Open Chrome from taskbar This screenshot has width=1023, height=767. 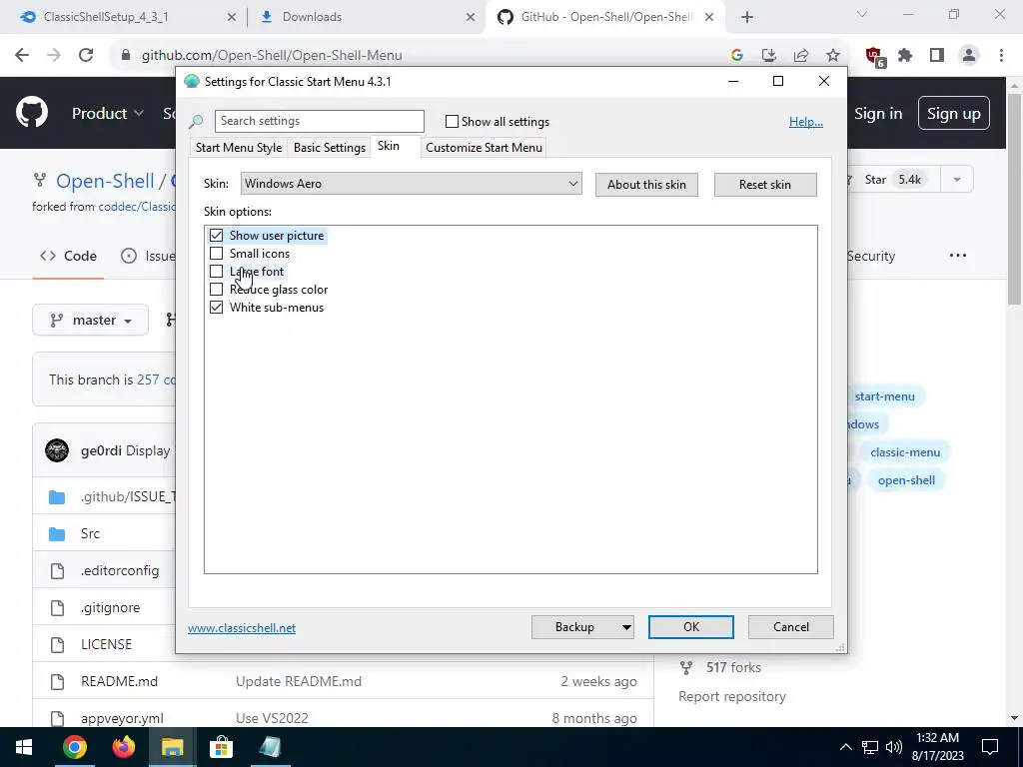click(75, 747)
